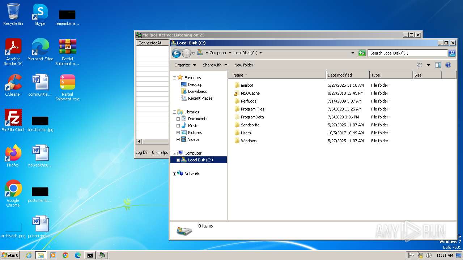Image resolution: width=463 pixels, height=260 pixels.
Task: Click the Edge icon in taskbar
Action: (x=78, y=255)
